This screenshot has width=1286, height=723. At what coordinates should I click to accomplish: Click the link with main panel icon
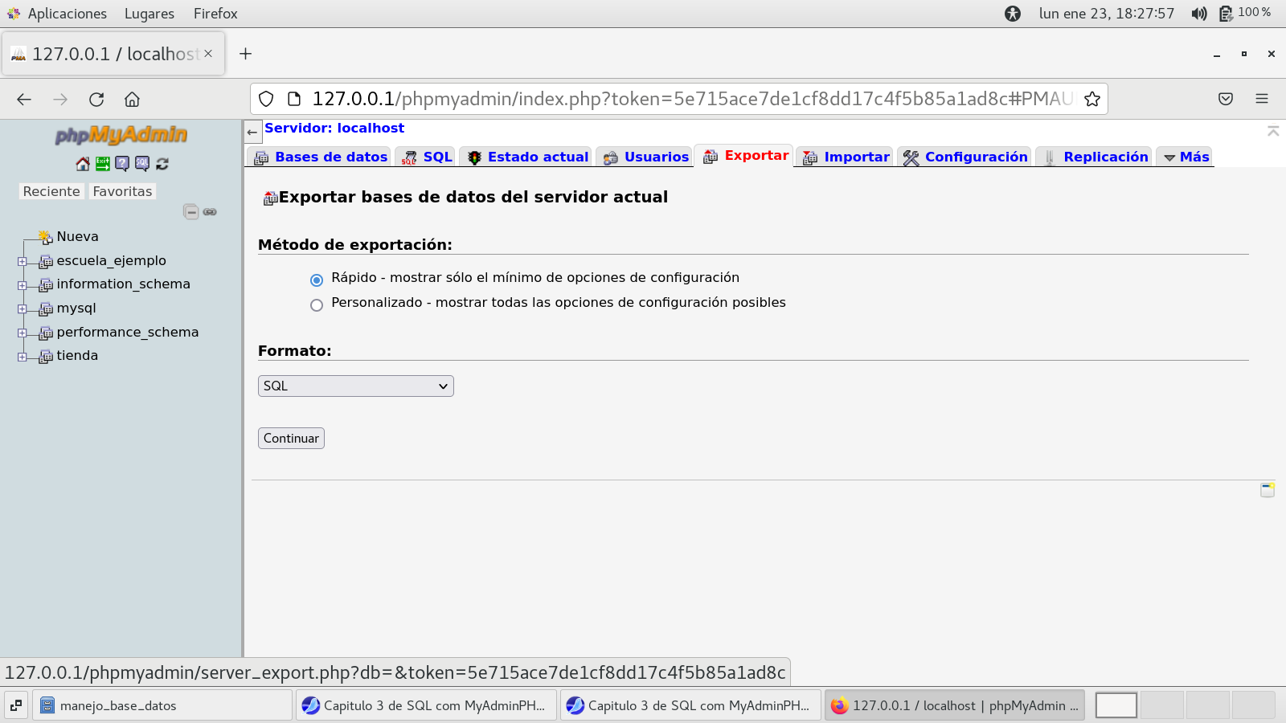210,212
